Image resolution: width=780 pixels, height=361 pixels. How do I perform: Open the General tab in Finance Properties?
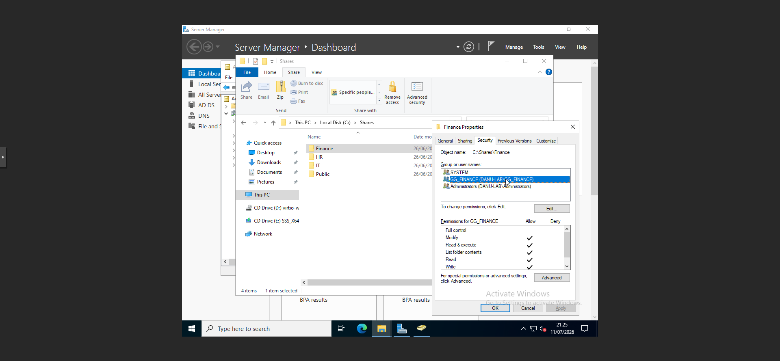click(445, 141)
